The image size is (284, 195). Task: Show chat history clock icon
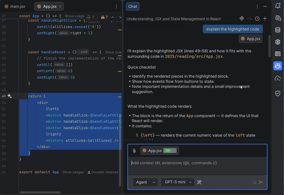(x=257, y=19)
